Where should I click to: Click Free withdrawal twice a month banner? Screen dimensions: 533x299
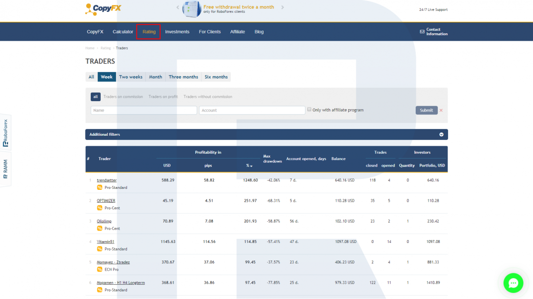coord(238,7)
